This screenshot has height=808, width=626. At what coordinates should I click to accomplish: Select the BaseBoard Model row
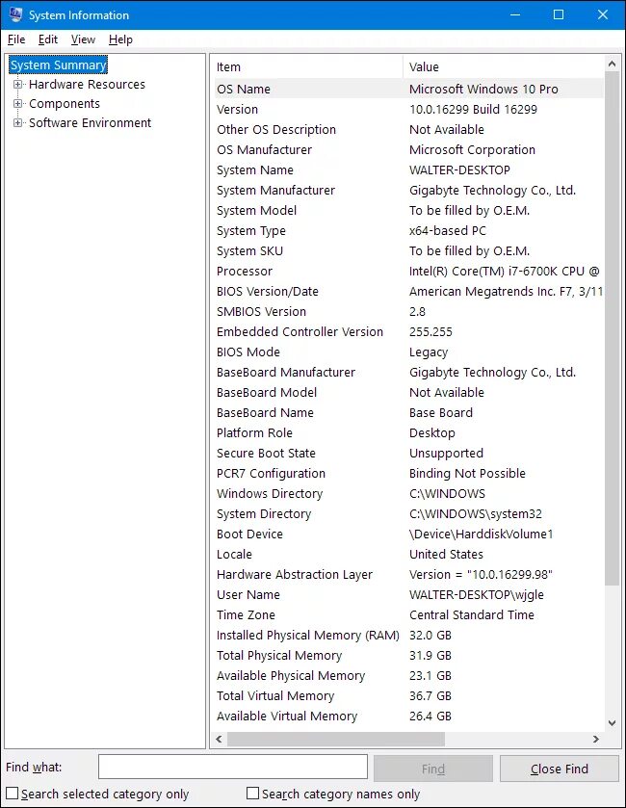click(x=408, y=392)
